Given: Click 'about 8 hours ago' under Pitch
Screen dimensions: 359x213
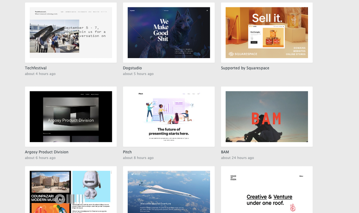Looking at the screenshot, I should [138, 158].
